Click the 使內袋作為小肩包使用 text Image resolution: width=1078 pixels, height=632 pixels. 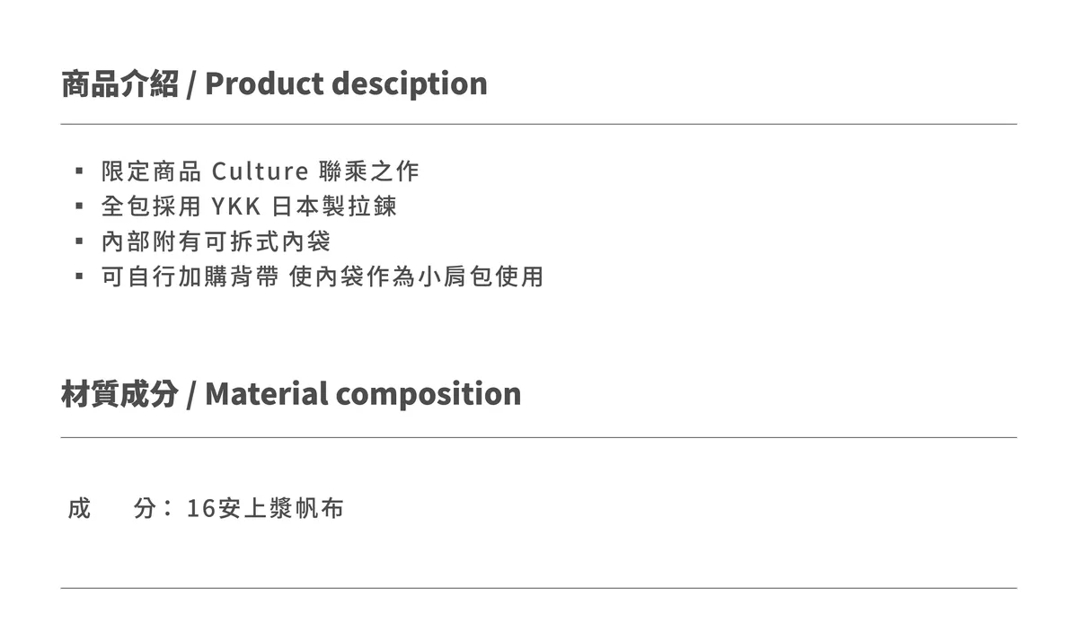point(417,276)
